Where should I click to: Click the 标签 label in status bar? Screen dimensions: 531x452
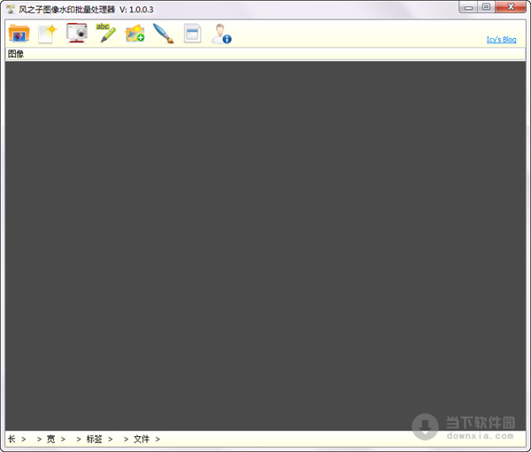pos(94,439)
